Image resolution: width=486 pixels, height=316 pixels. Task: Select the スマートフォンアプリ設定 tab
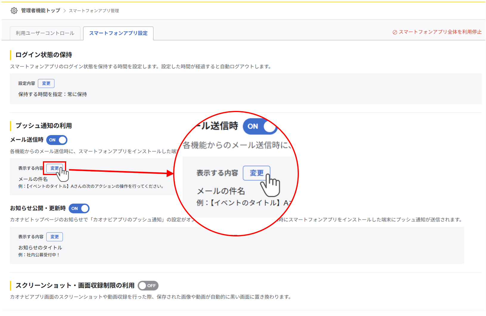[118, 33]
